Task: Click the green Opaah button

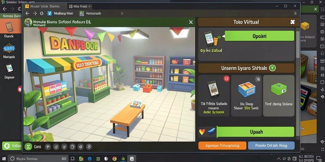Action: tap(259, 36)
